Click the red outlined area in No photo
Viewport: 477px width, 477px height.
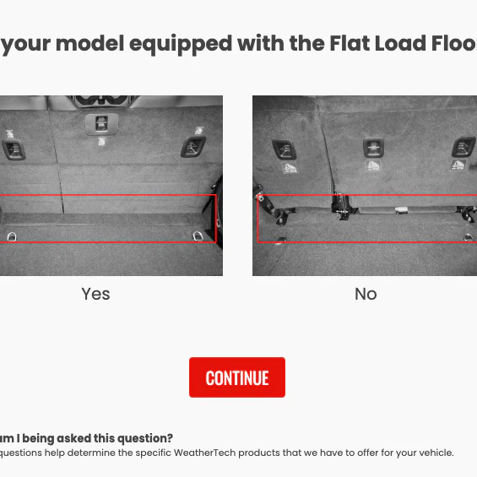(x=367, y=219)
